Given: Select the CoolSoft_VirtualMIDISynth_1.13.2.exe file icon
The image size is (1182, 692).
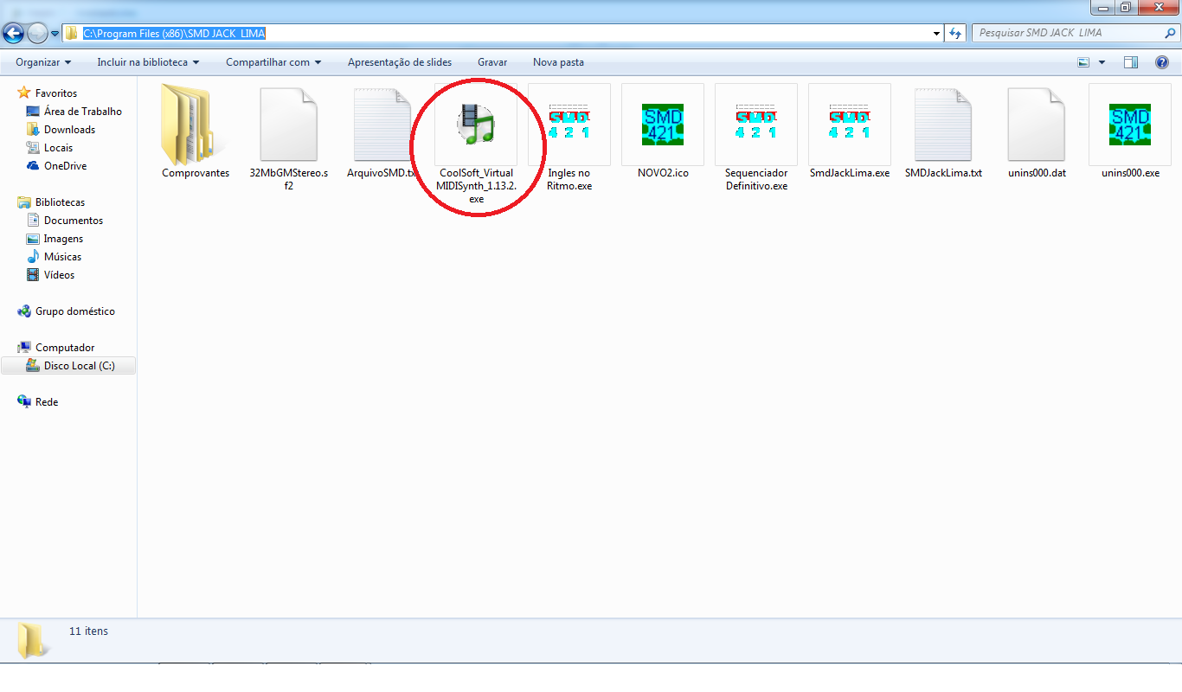Looking at the screenshot, I should point(475,124).
